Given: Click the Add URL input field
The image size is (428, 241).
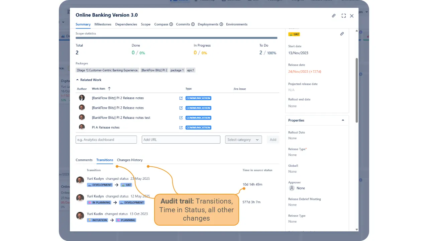Looking at the screenshot, I should [x=181, y=140].
